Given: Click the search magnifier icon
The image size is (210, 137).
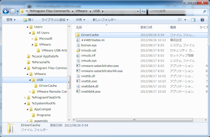Looking at the screenshot, I should 204,11.
